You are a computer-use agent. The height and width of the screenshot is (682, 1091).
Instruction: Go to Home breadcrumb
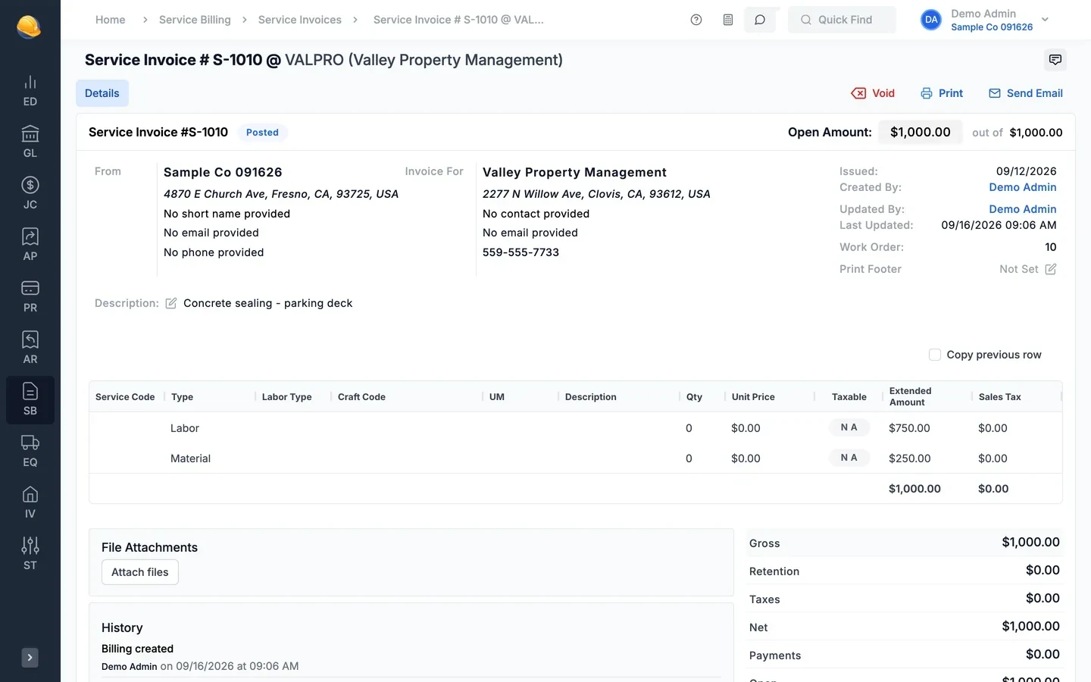[x=111, y=20]
